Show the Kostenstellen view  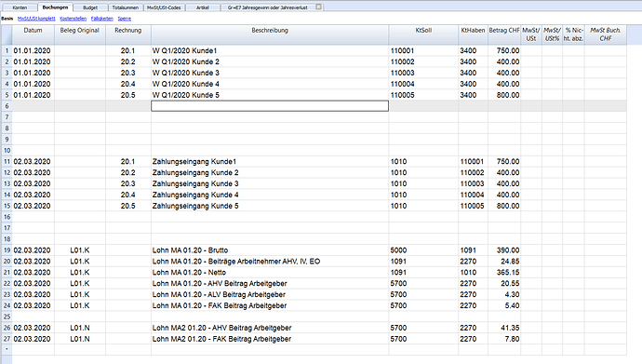click(x=74, y=19)
